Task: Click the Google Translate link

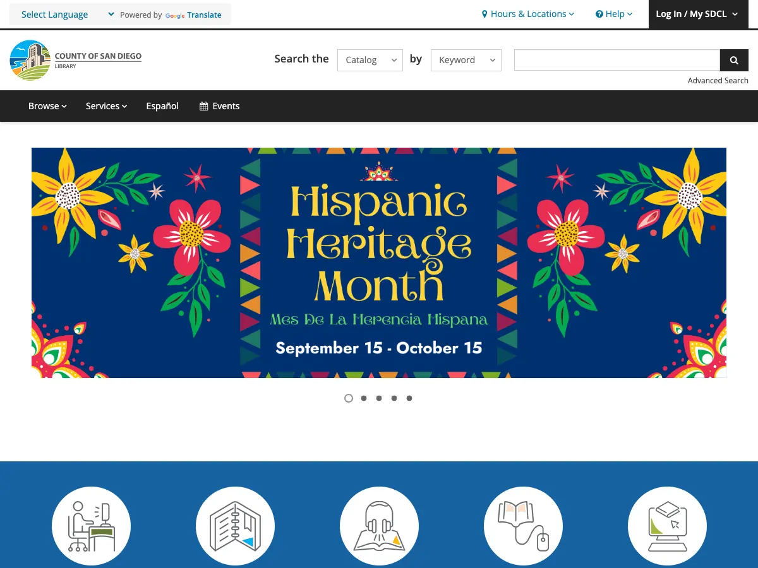Action: pos(193,15)
